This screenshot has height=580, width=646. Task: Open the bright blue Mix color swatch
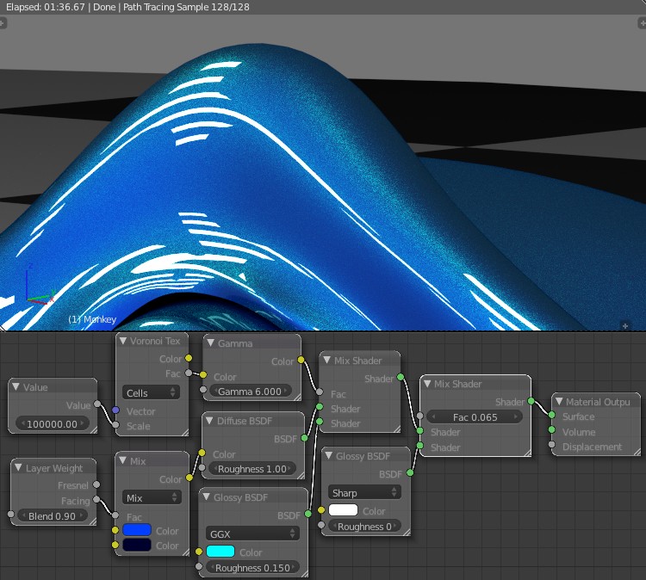coord(137,530)
